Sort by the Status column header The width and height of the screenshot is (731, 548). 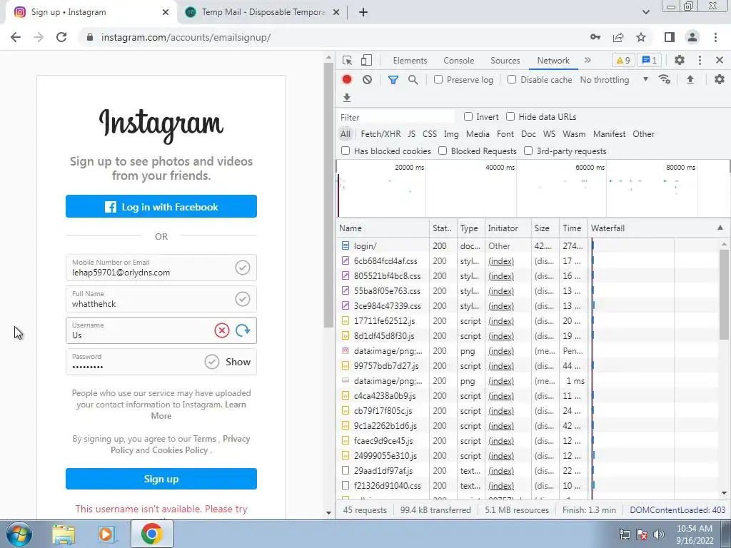[443, 228]
